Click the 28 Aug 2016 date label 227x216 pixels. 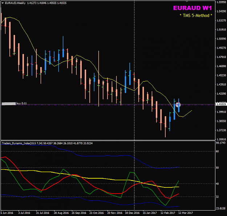(x=61, y=213)
